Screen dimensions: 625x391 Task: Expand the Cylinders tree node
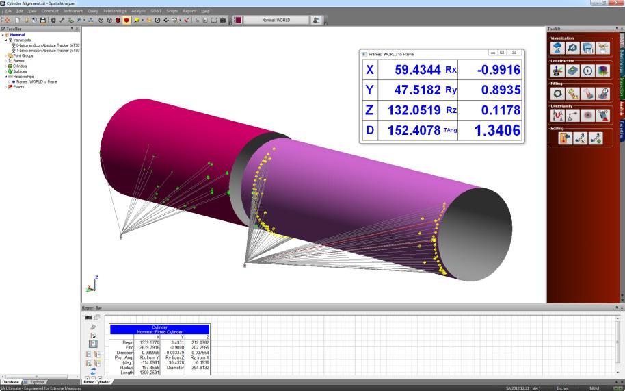(x=6, y=66)
